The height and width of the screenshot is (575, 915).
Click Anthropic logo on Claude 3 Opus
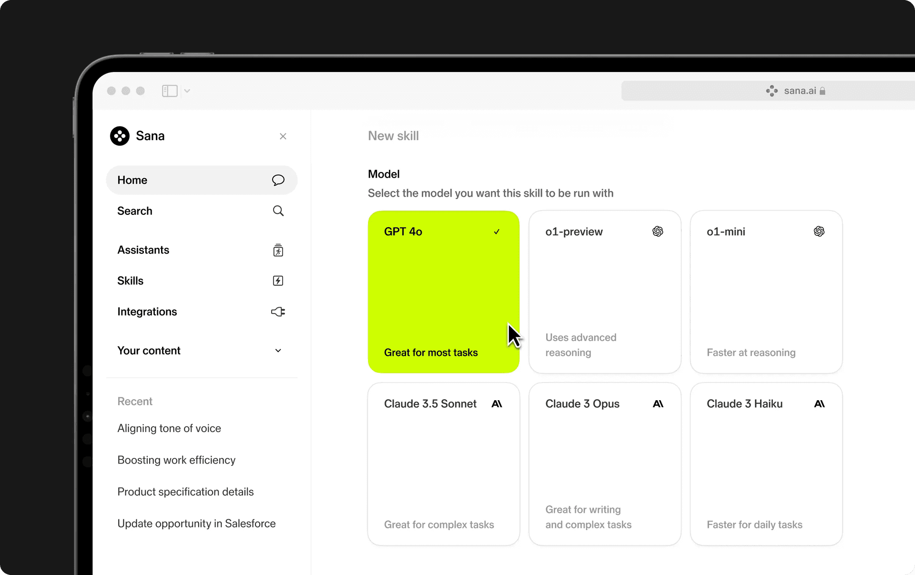click(x=658, y=404)
